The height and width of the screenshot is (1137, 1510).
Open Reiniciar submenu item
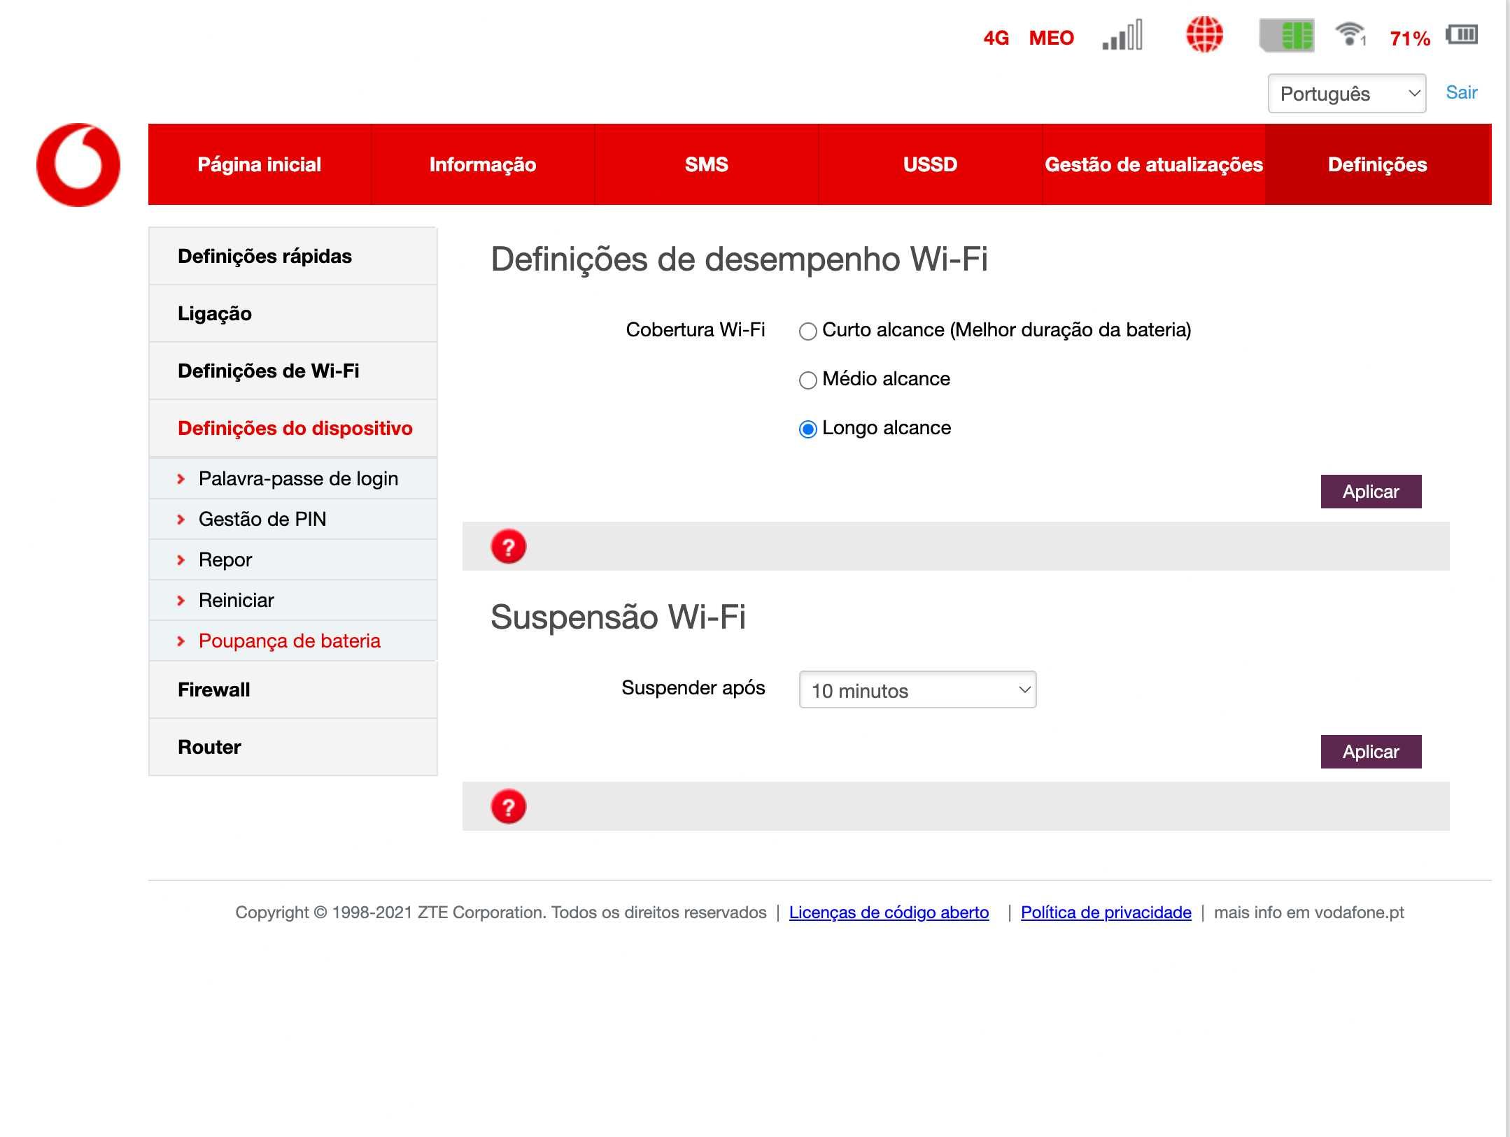point(293,601)
